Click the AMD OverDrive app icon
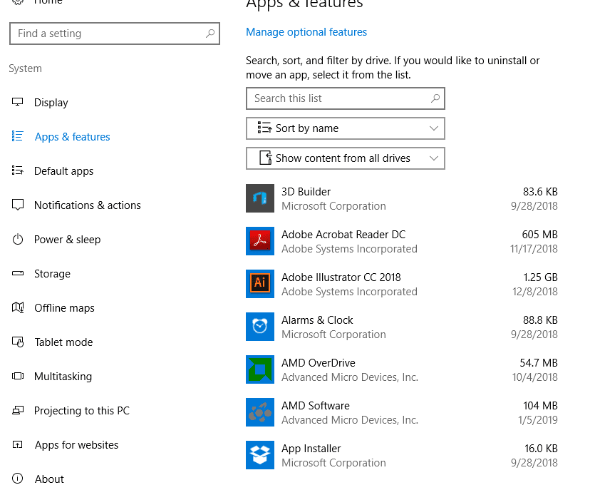 (260, 369)
